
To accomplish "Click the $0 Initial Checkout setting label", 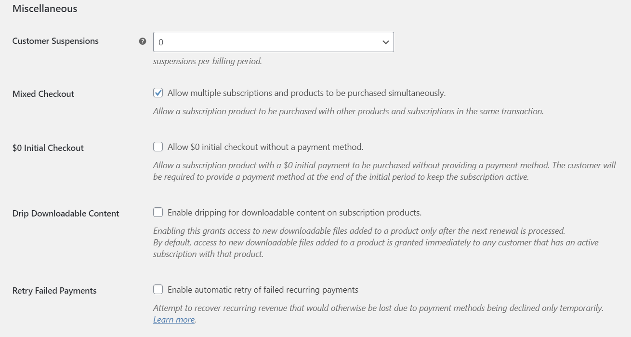I will point(48,148).
